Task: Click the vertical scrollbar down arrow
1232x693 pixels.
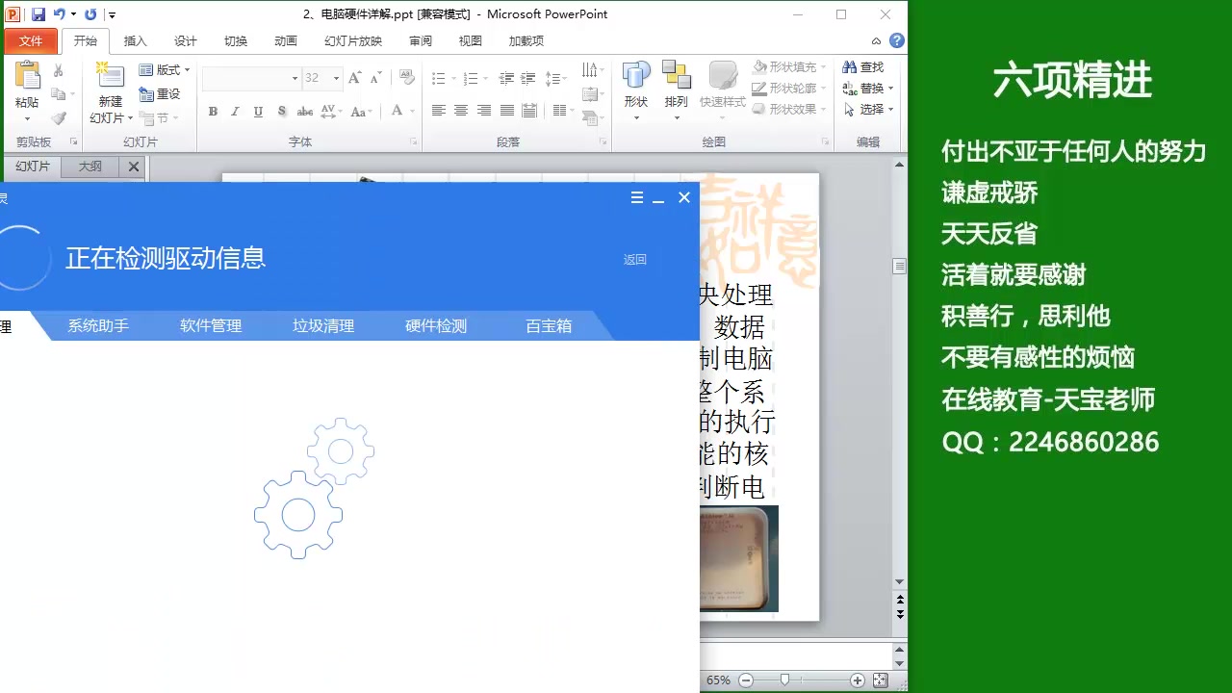Action: coord(898,581)
